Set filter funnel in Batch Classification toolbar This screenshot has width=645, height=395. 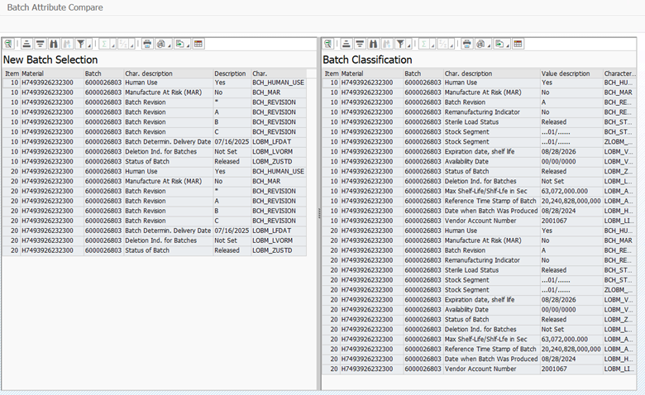click(400, 44)
